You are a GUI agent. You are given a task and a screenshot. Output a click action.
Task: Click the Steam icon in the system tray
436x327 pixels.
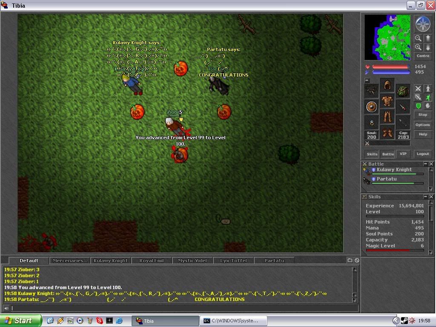[x=404, y=321]
